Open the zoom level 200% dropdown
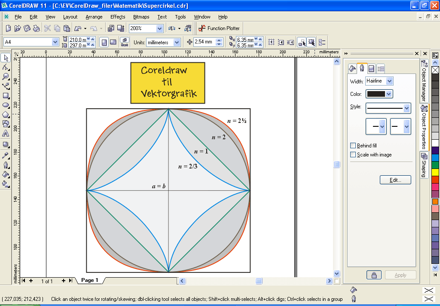 [159, 28]
